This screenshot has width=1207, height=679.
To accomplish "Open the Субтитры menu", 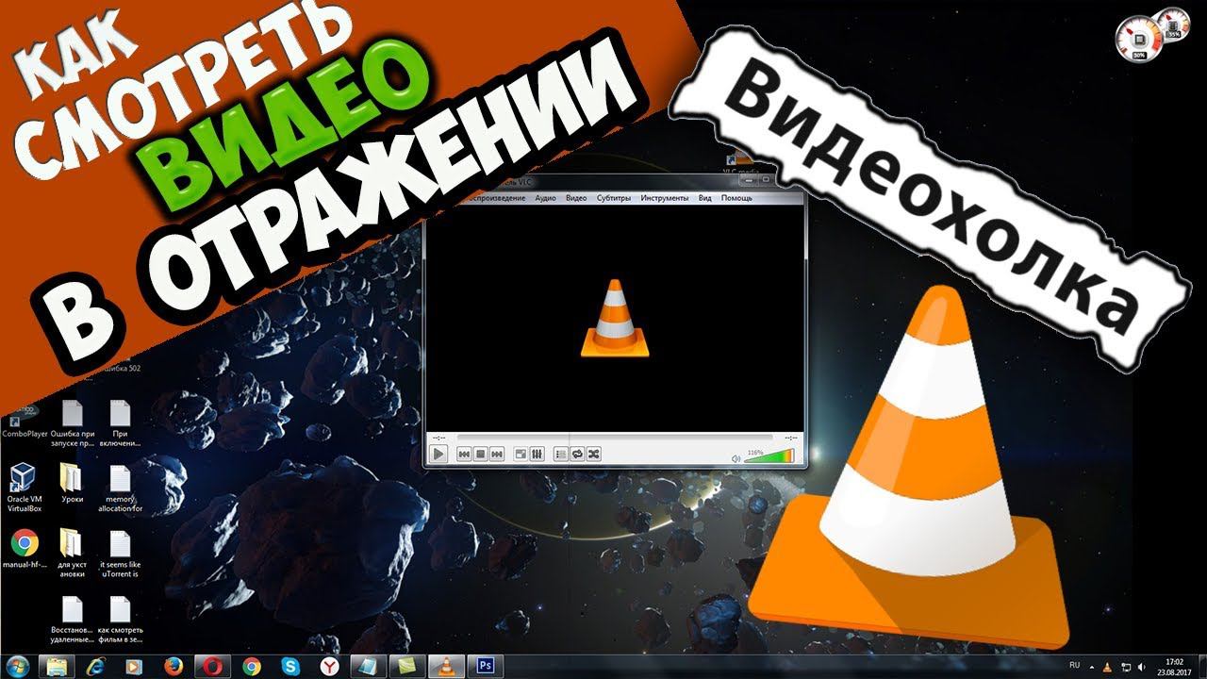I will tap(614, 198).
